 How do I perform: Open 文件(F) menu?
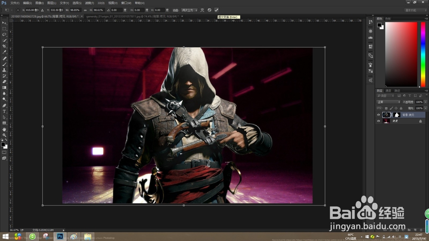coord(15,3)
